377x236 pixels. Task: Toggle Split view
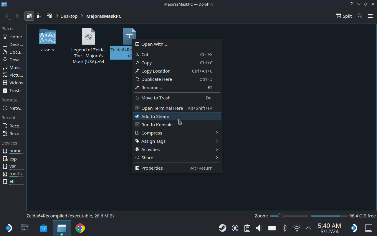[x=344, y=16]
